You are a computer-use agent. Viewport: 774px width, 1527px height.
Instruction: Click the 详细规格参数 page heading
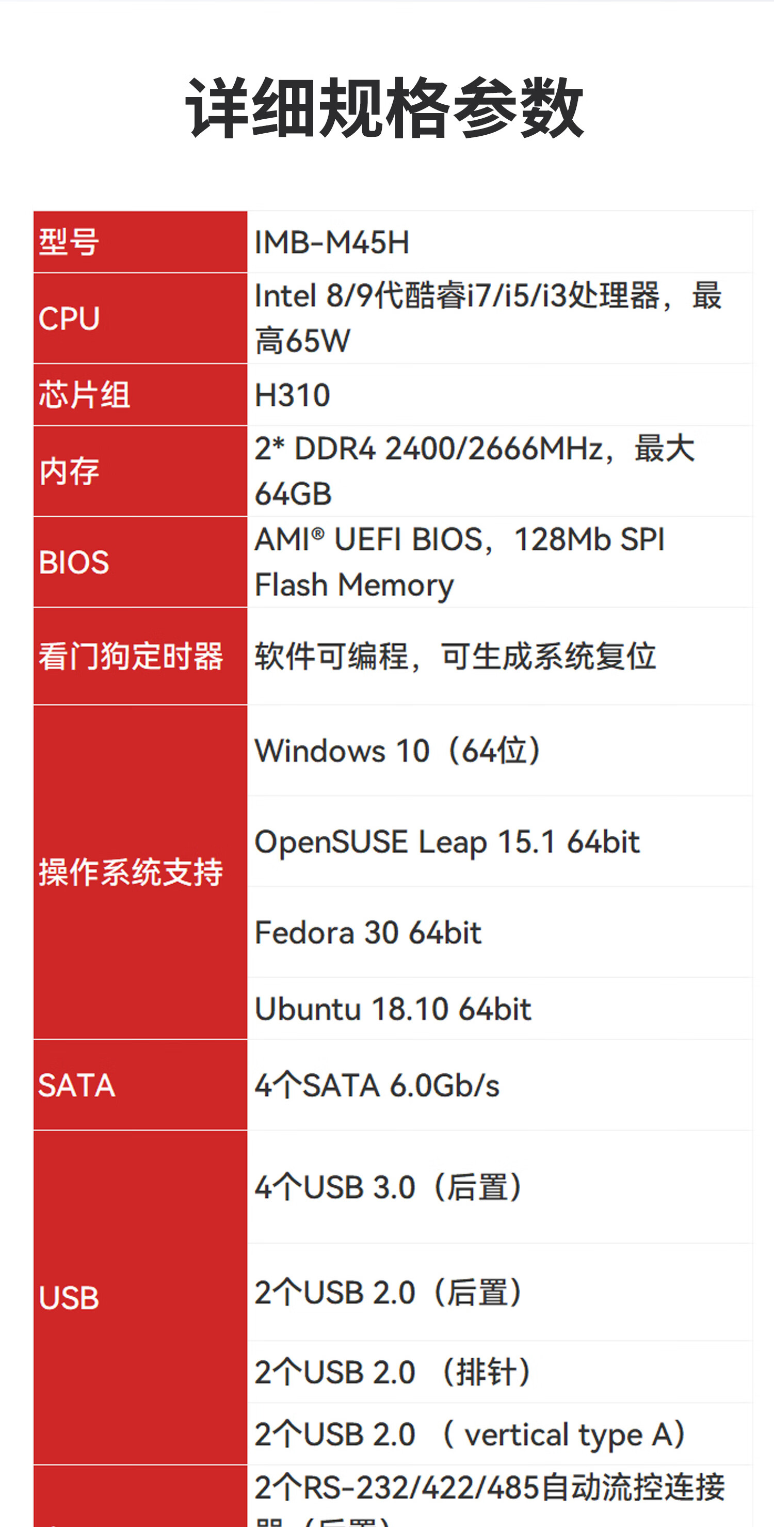coord(385,108)
